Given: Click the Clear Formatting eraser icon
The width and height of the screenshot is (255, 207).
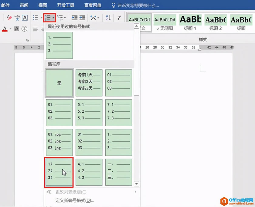Looking at the screenshot, I should click(x=9, y=18).
